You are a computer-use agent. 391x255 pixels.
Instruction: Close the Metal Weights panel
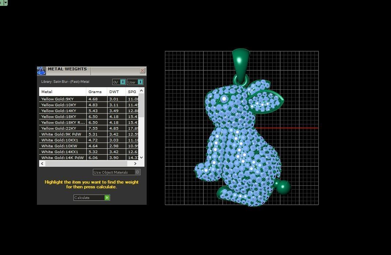click(142, 71)
